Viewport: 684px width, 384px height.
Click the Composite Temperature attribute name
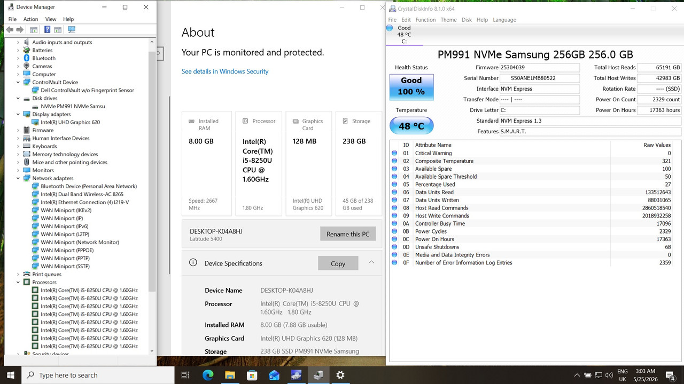point(444,161)
